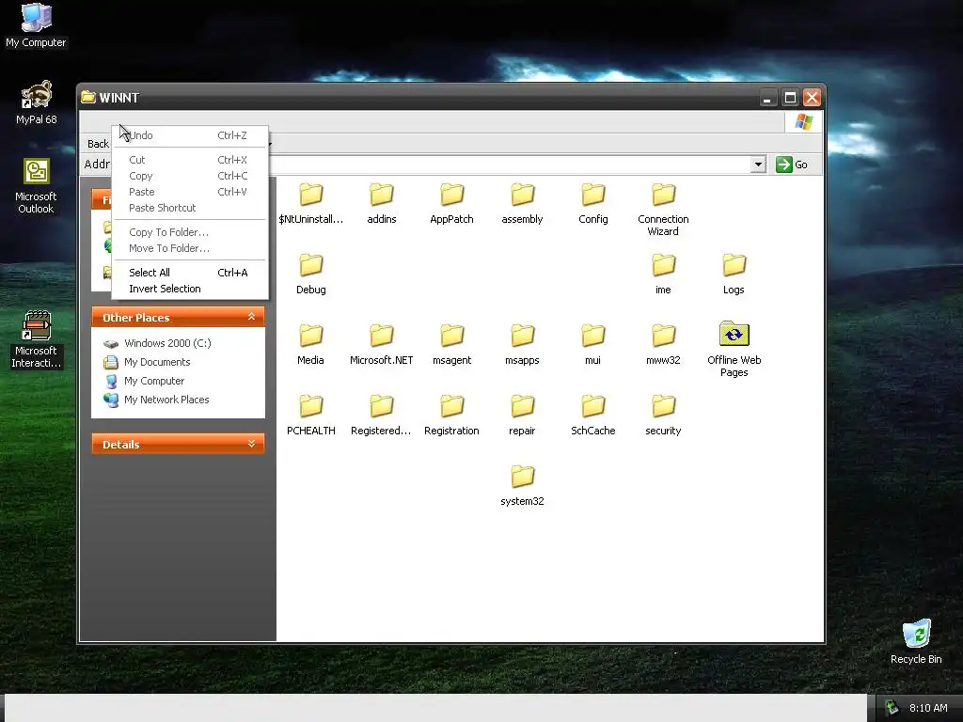Click the Microsoft Outlook desktop icon
Screen dimensions: 963x722
coord(36,186)
